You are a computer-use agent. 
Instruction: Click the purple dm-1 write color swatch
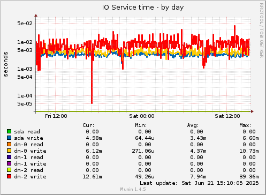point(9,164)
